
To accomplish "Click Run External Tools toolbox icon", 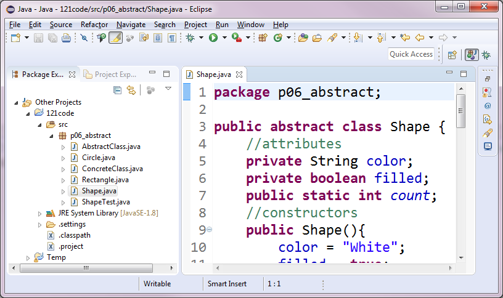I will (237, 38).
